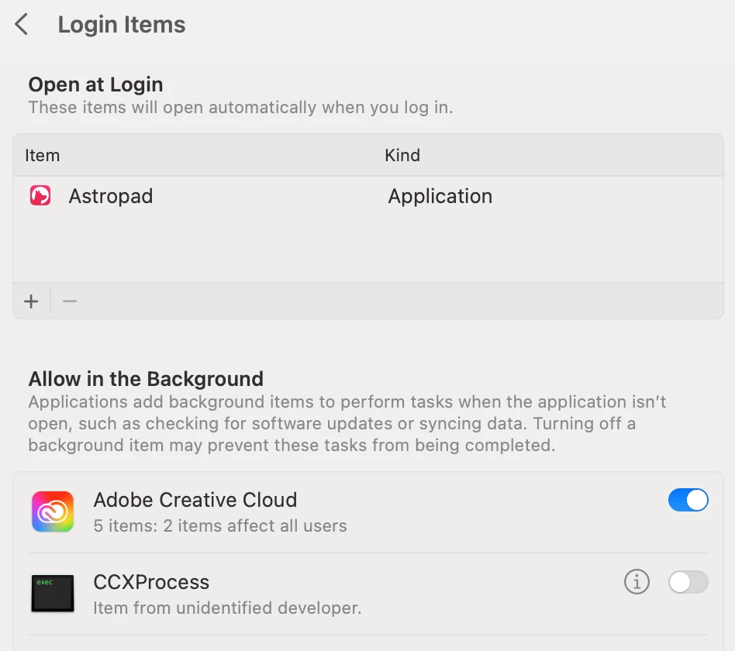Remove login item with minus button
The image size is (735, 651).
70,301
